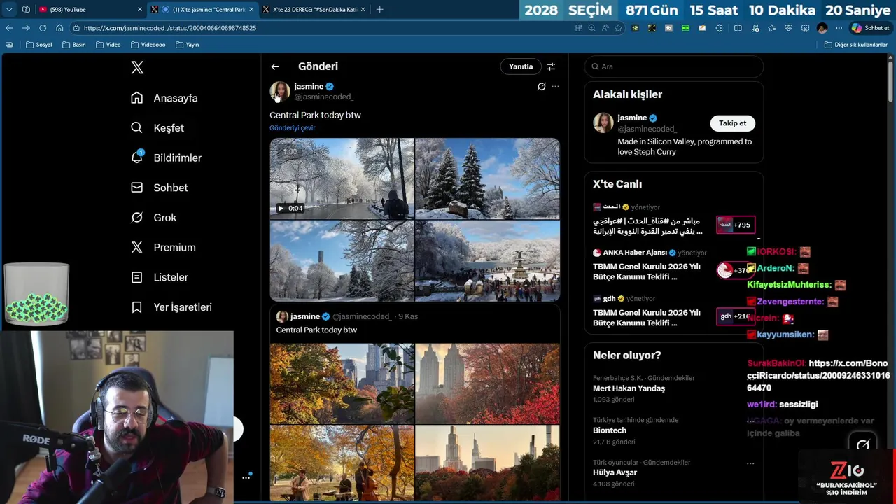Close the X'te jasmine tab
The height and width of the screenshot is (504, 896).
point(251,9)
